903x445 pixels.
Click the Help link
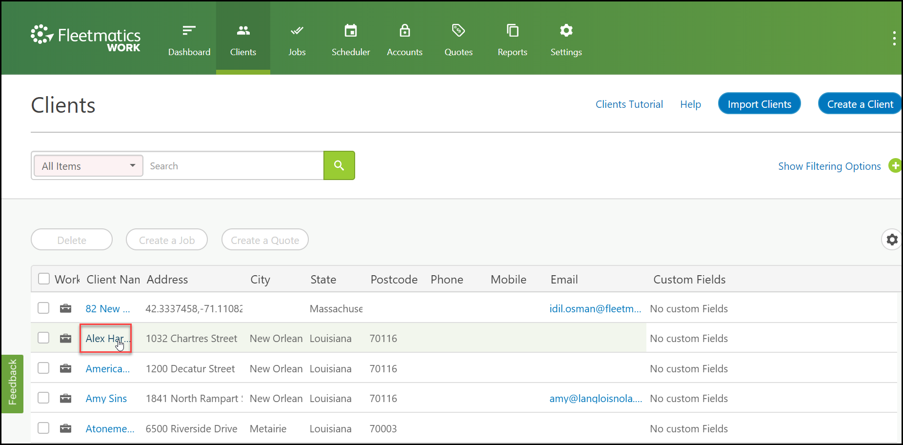[x=690, y=104]
